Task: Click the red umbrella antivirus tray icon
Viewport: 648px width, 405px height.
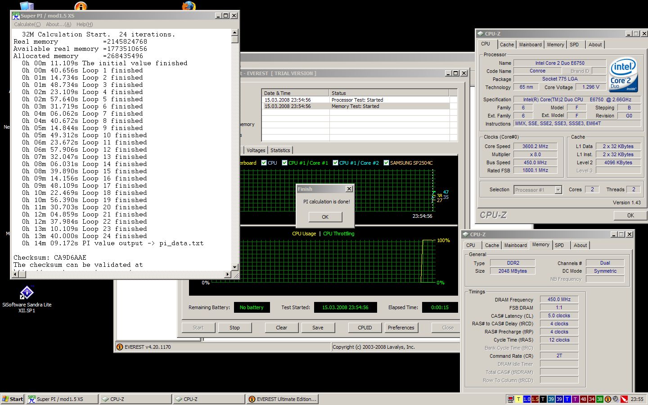Action: tap(624, 399)
